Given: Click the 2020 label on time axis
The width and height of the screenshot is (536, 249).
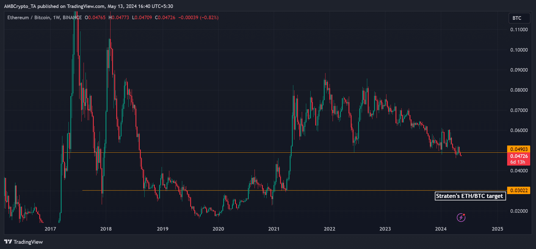Looking at the screenshot, I should 218,229.
